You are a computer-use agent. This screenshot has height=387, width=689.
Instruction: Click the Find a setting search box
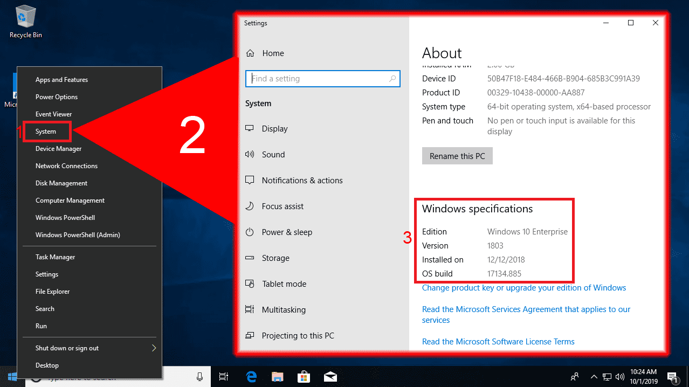tap(322, 78)
